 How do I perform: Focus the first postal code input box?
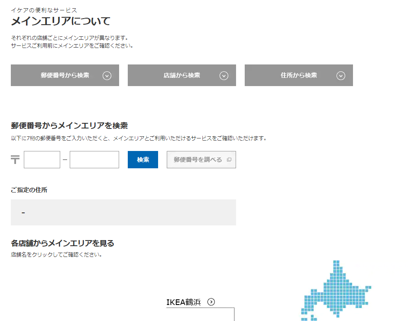pos(42,160)
